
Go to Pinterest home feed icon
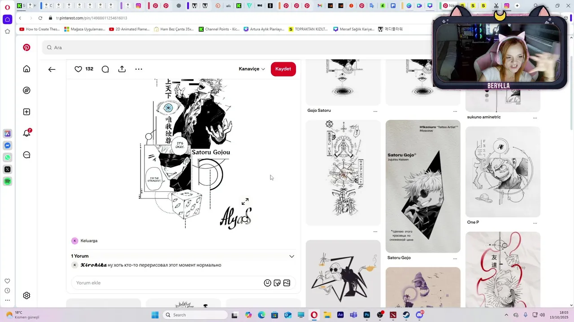click(x=26, y=69)
